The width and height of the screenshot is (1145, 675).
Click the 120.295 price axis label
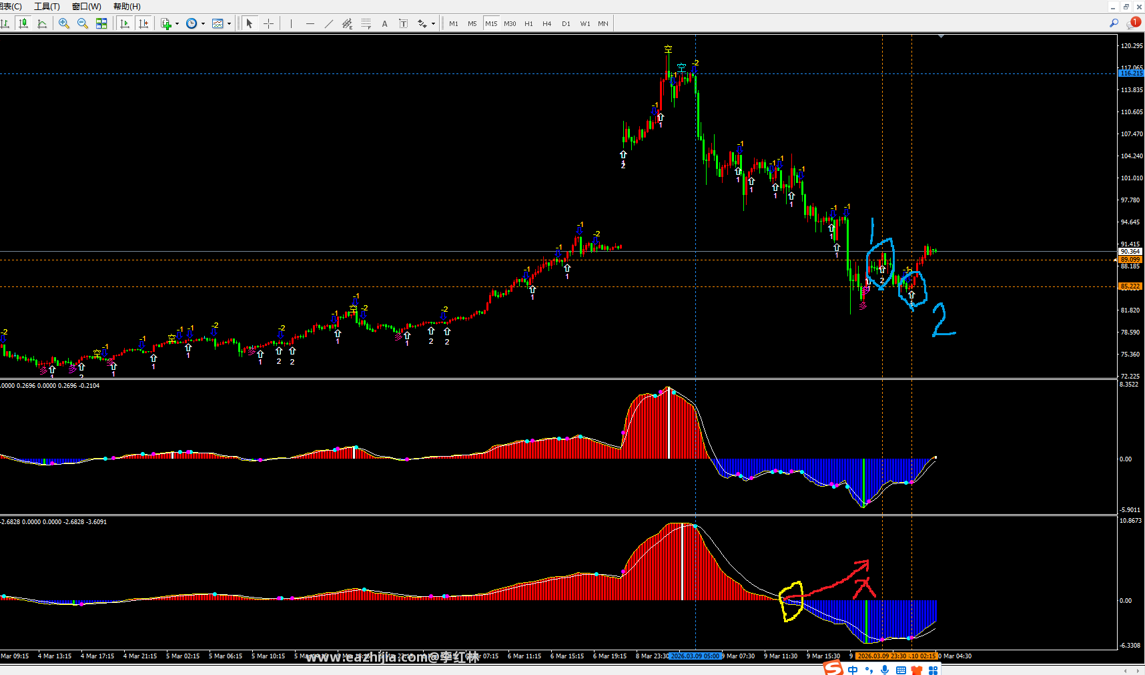tap(1132, 46)
